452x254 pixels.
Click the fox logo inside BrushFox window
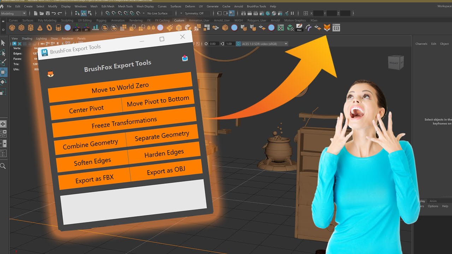50,74
